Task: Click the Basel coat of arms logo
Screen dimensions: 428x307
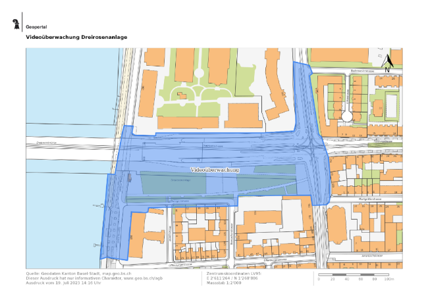Action: pos(16,26)
